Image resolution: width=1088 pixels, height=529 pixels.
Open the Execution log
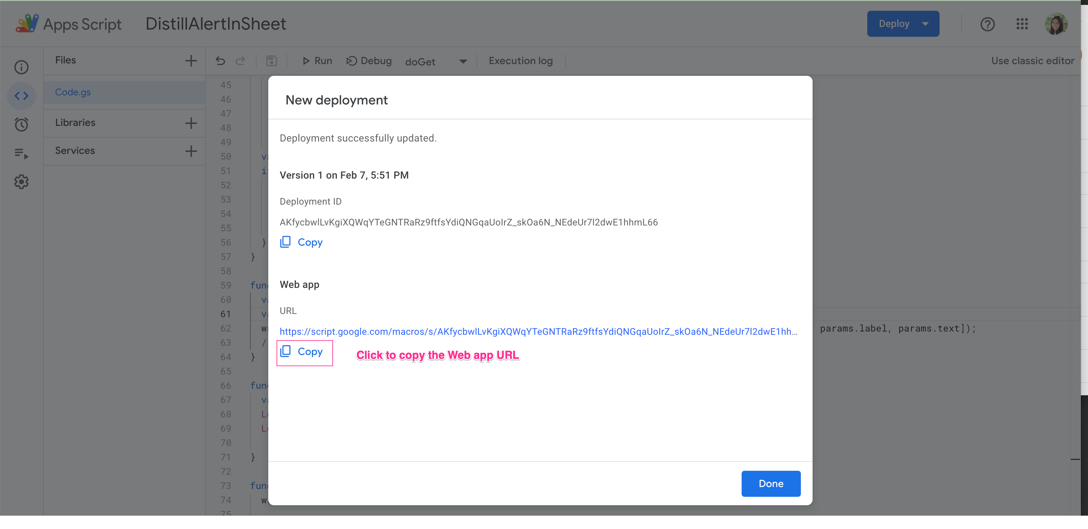[520, 61]
